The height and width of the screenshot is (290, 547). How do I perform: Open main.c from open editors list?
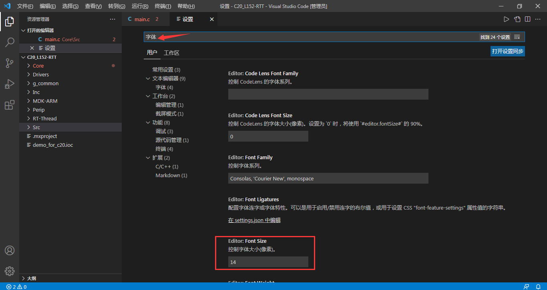click(70, 39)
